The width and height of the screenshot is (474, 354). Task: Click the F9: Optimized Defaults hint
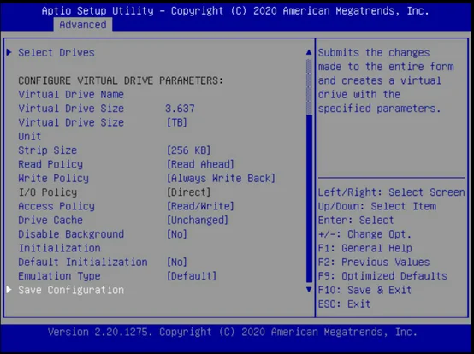pyautogui.click(x=382, y=276)
